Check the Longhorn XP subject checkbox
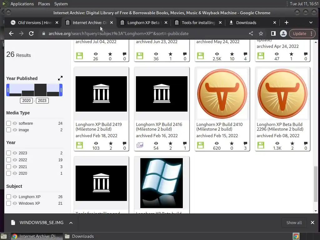The image size is (320, 240). (8, 197)
